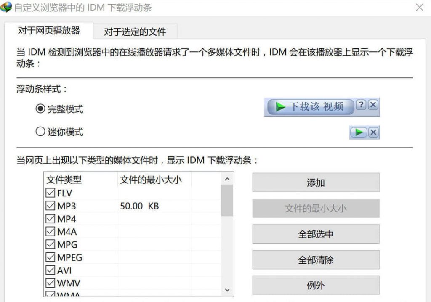Click the X icon on the mini mode preview bar
Image resolution: width=431 pixels, height=302 pixels.
coord(372,132)
